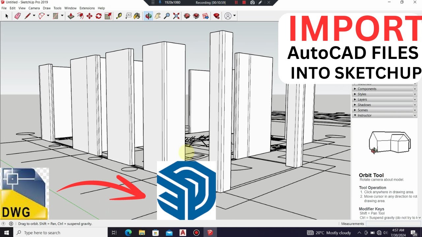422x237 pixels.
Task: Open the File menu
Action: tap(4, 8)
